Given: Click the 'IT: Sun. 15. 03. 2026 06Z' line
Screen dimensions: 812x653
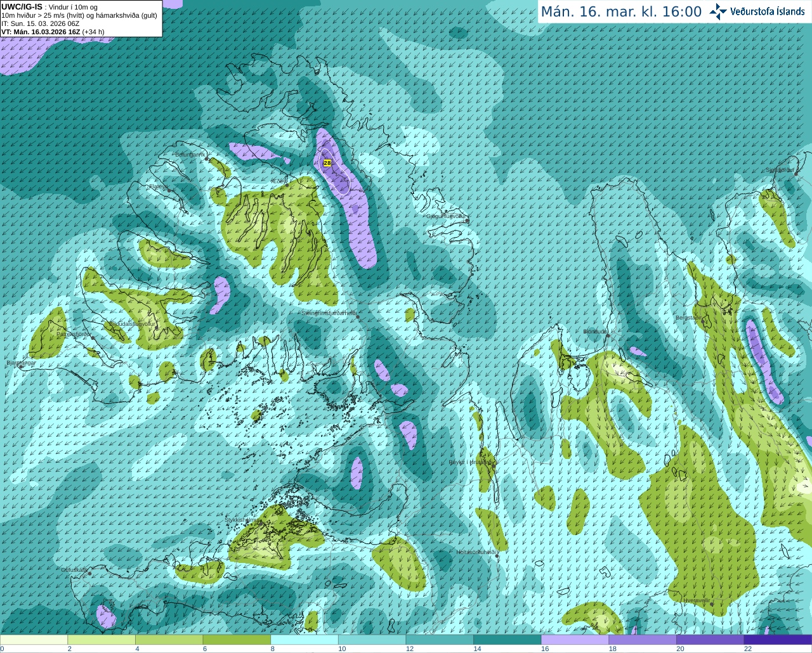Looking at the screenshot, I should point(40,23).
